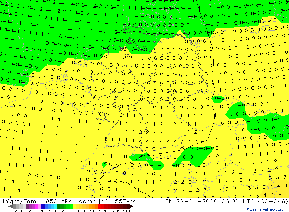289x212 pixels.
Task: Click the "12" legend scale label
Action: point(85,211)
